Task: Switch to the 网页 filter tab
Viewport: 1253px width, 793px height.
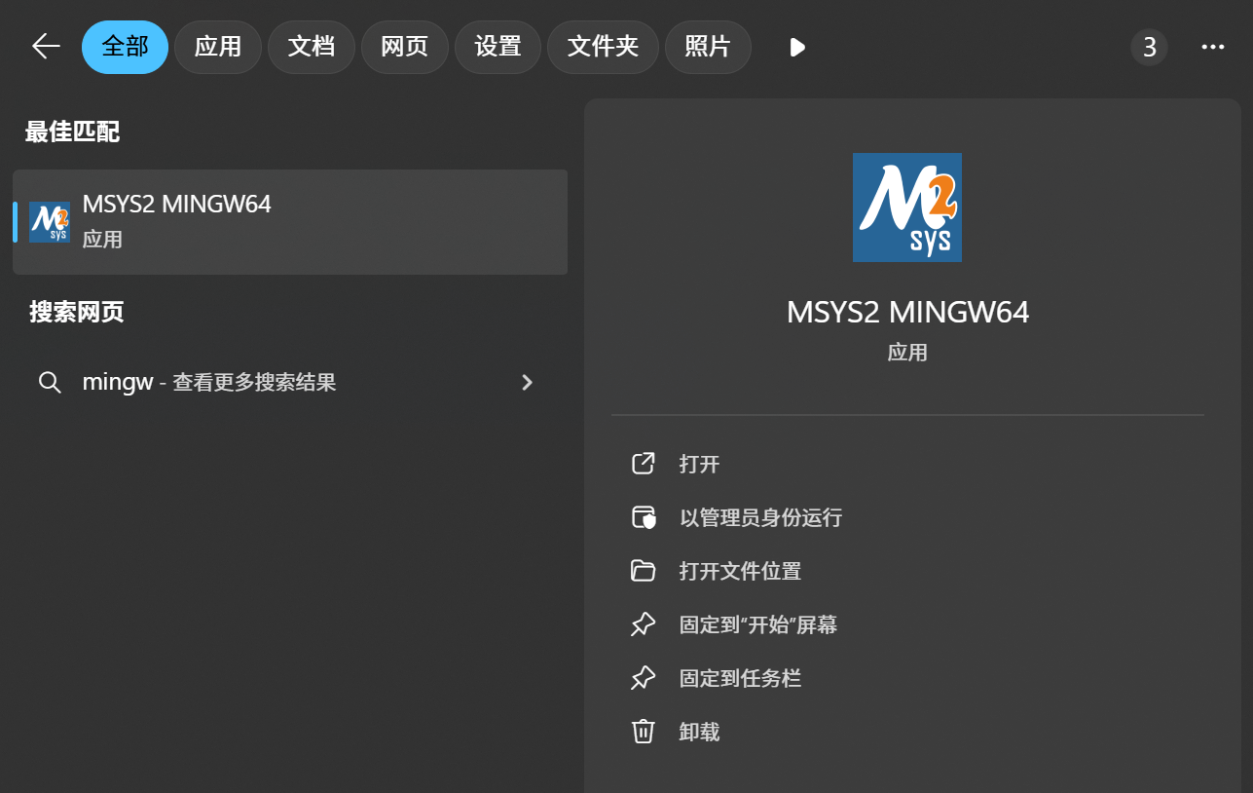Action: coord(405,47)
